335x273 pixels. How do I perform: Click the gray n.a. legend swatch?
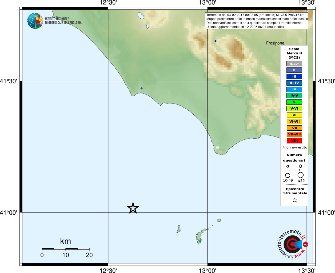click(x=294, y=64)
